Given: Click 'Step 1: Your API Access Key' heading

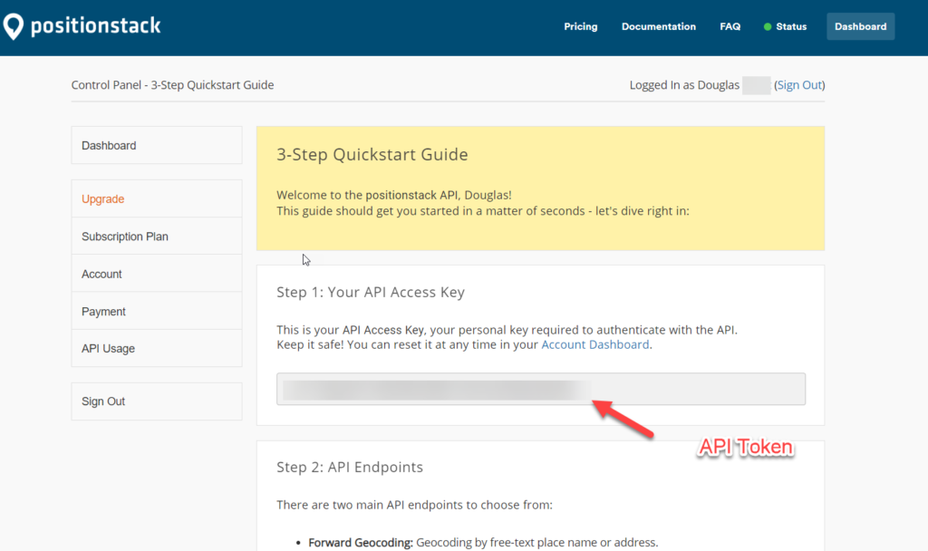Looking at the screenshot, I should coord(371,292).
